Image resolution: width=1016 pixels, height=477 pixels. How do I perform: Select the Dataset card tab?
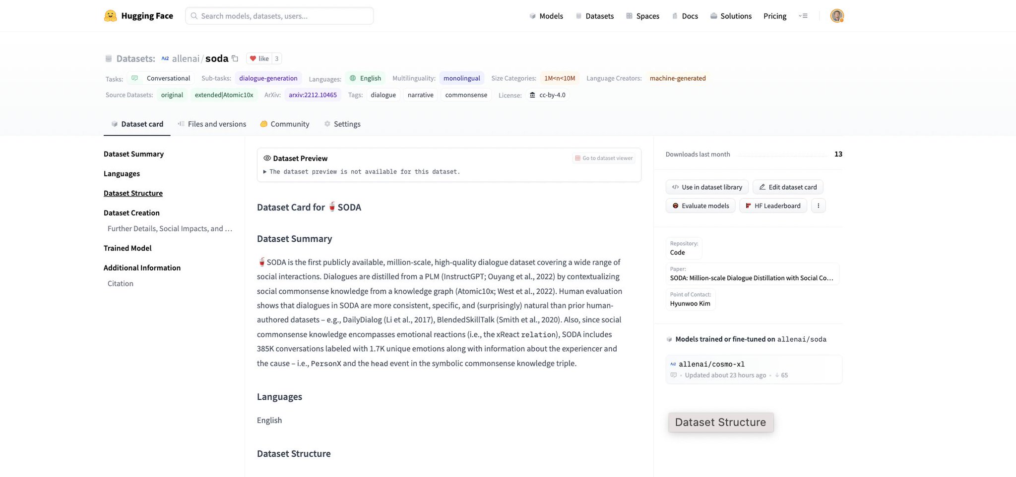[x=137, y=124]
